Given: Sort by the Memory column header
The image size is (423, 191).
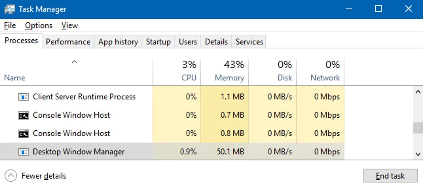Looking at the screenshot, I should tap(229, 78).
